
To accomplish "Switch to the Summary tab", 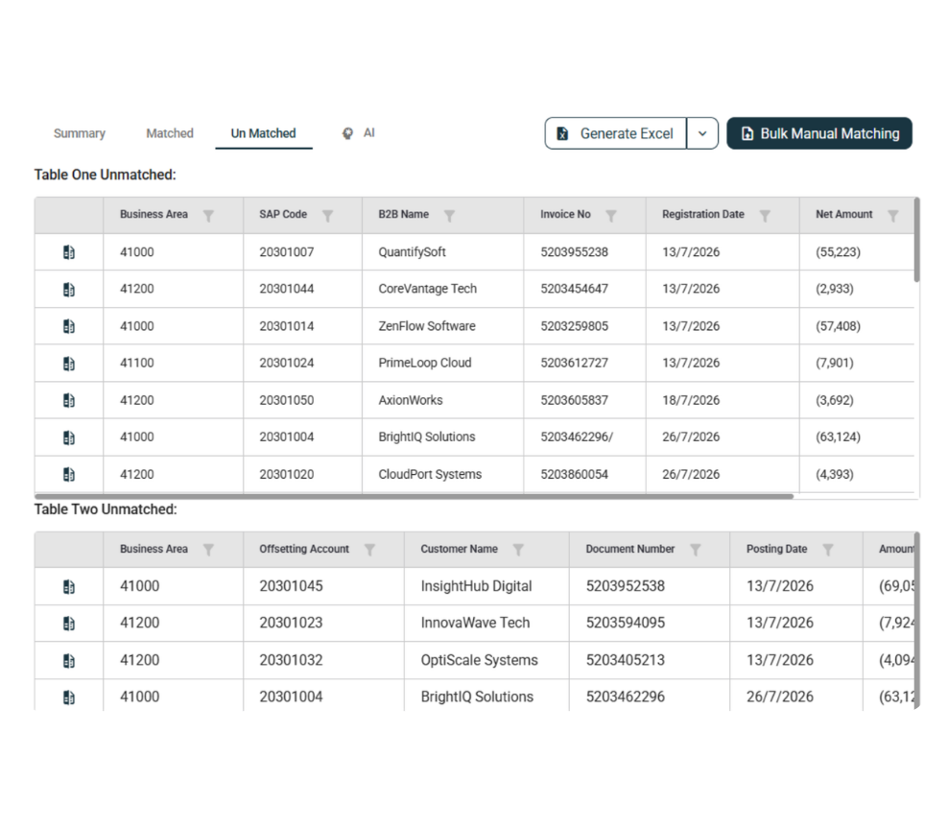I will tap(80, 133).
